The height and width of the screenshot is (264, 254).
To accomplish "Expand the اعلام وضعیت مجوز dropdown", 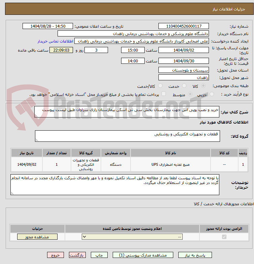I will point(132,237).
